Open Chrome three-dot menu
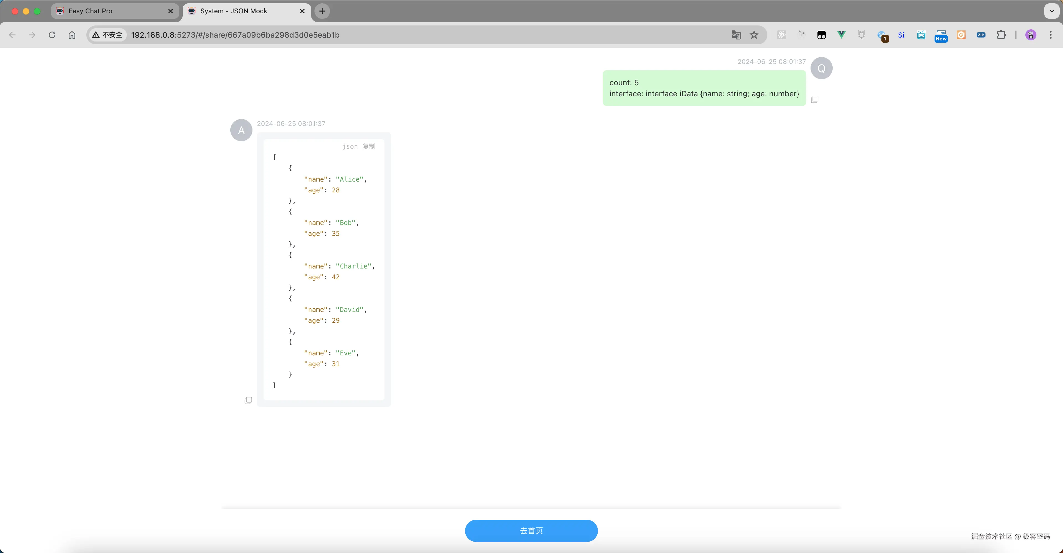1063x553 pixels. 1051,35
